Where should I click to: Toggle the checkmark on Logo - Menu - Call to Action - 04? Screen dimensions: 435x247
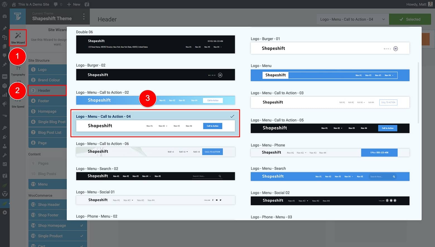point(232,116)
